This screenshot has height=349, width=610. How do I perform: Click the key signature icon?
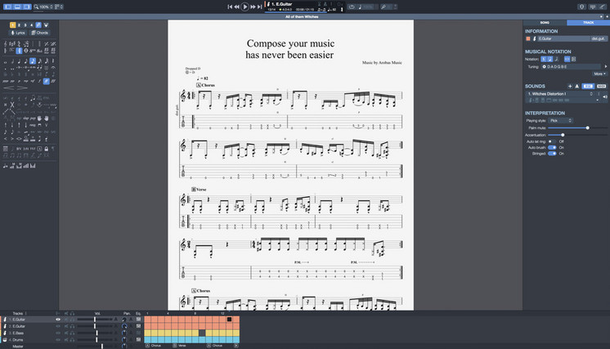(12, 43)
